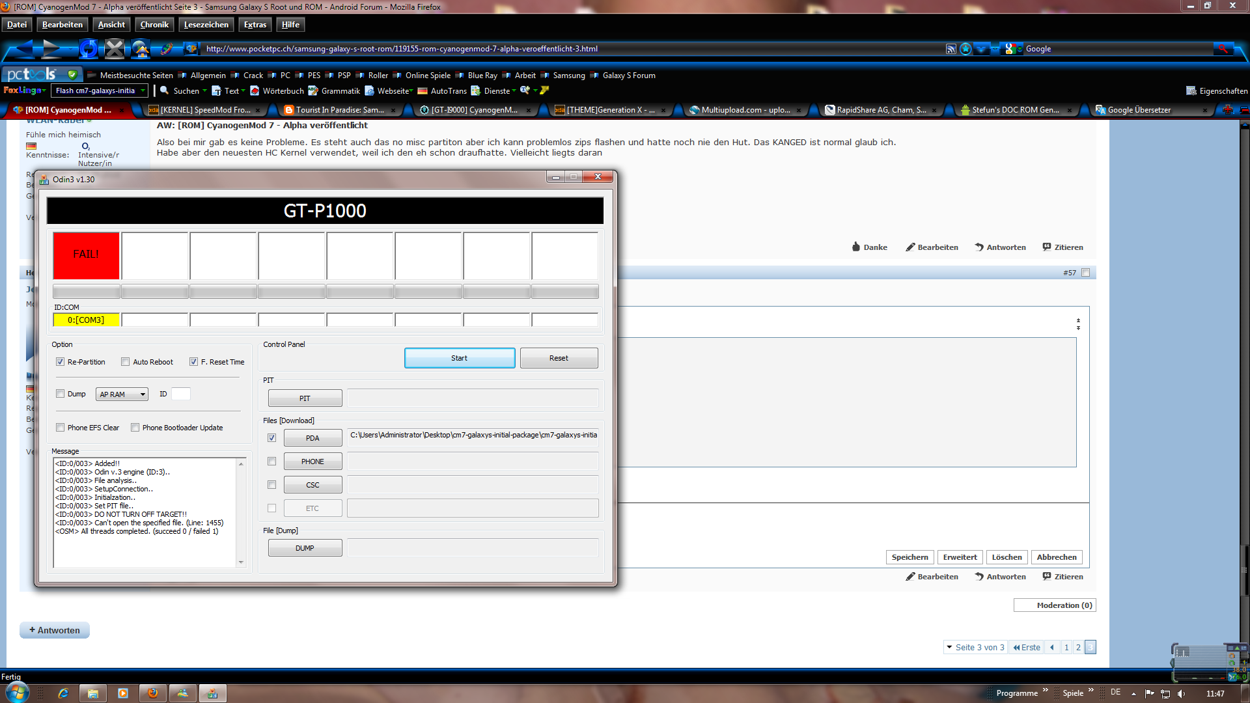1250x703 pixels.
Task: Toggle the F. Reset Time checkbox
Action: click(193, 362)
